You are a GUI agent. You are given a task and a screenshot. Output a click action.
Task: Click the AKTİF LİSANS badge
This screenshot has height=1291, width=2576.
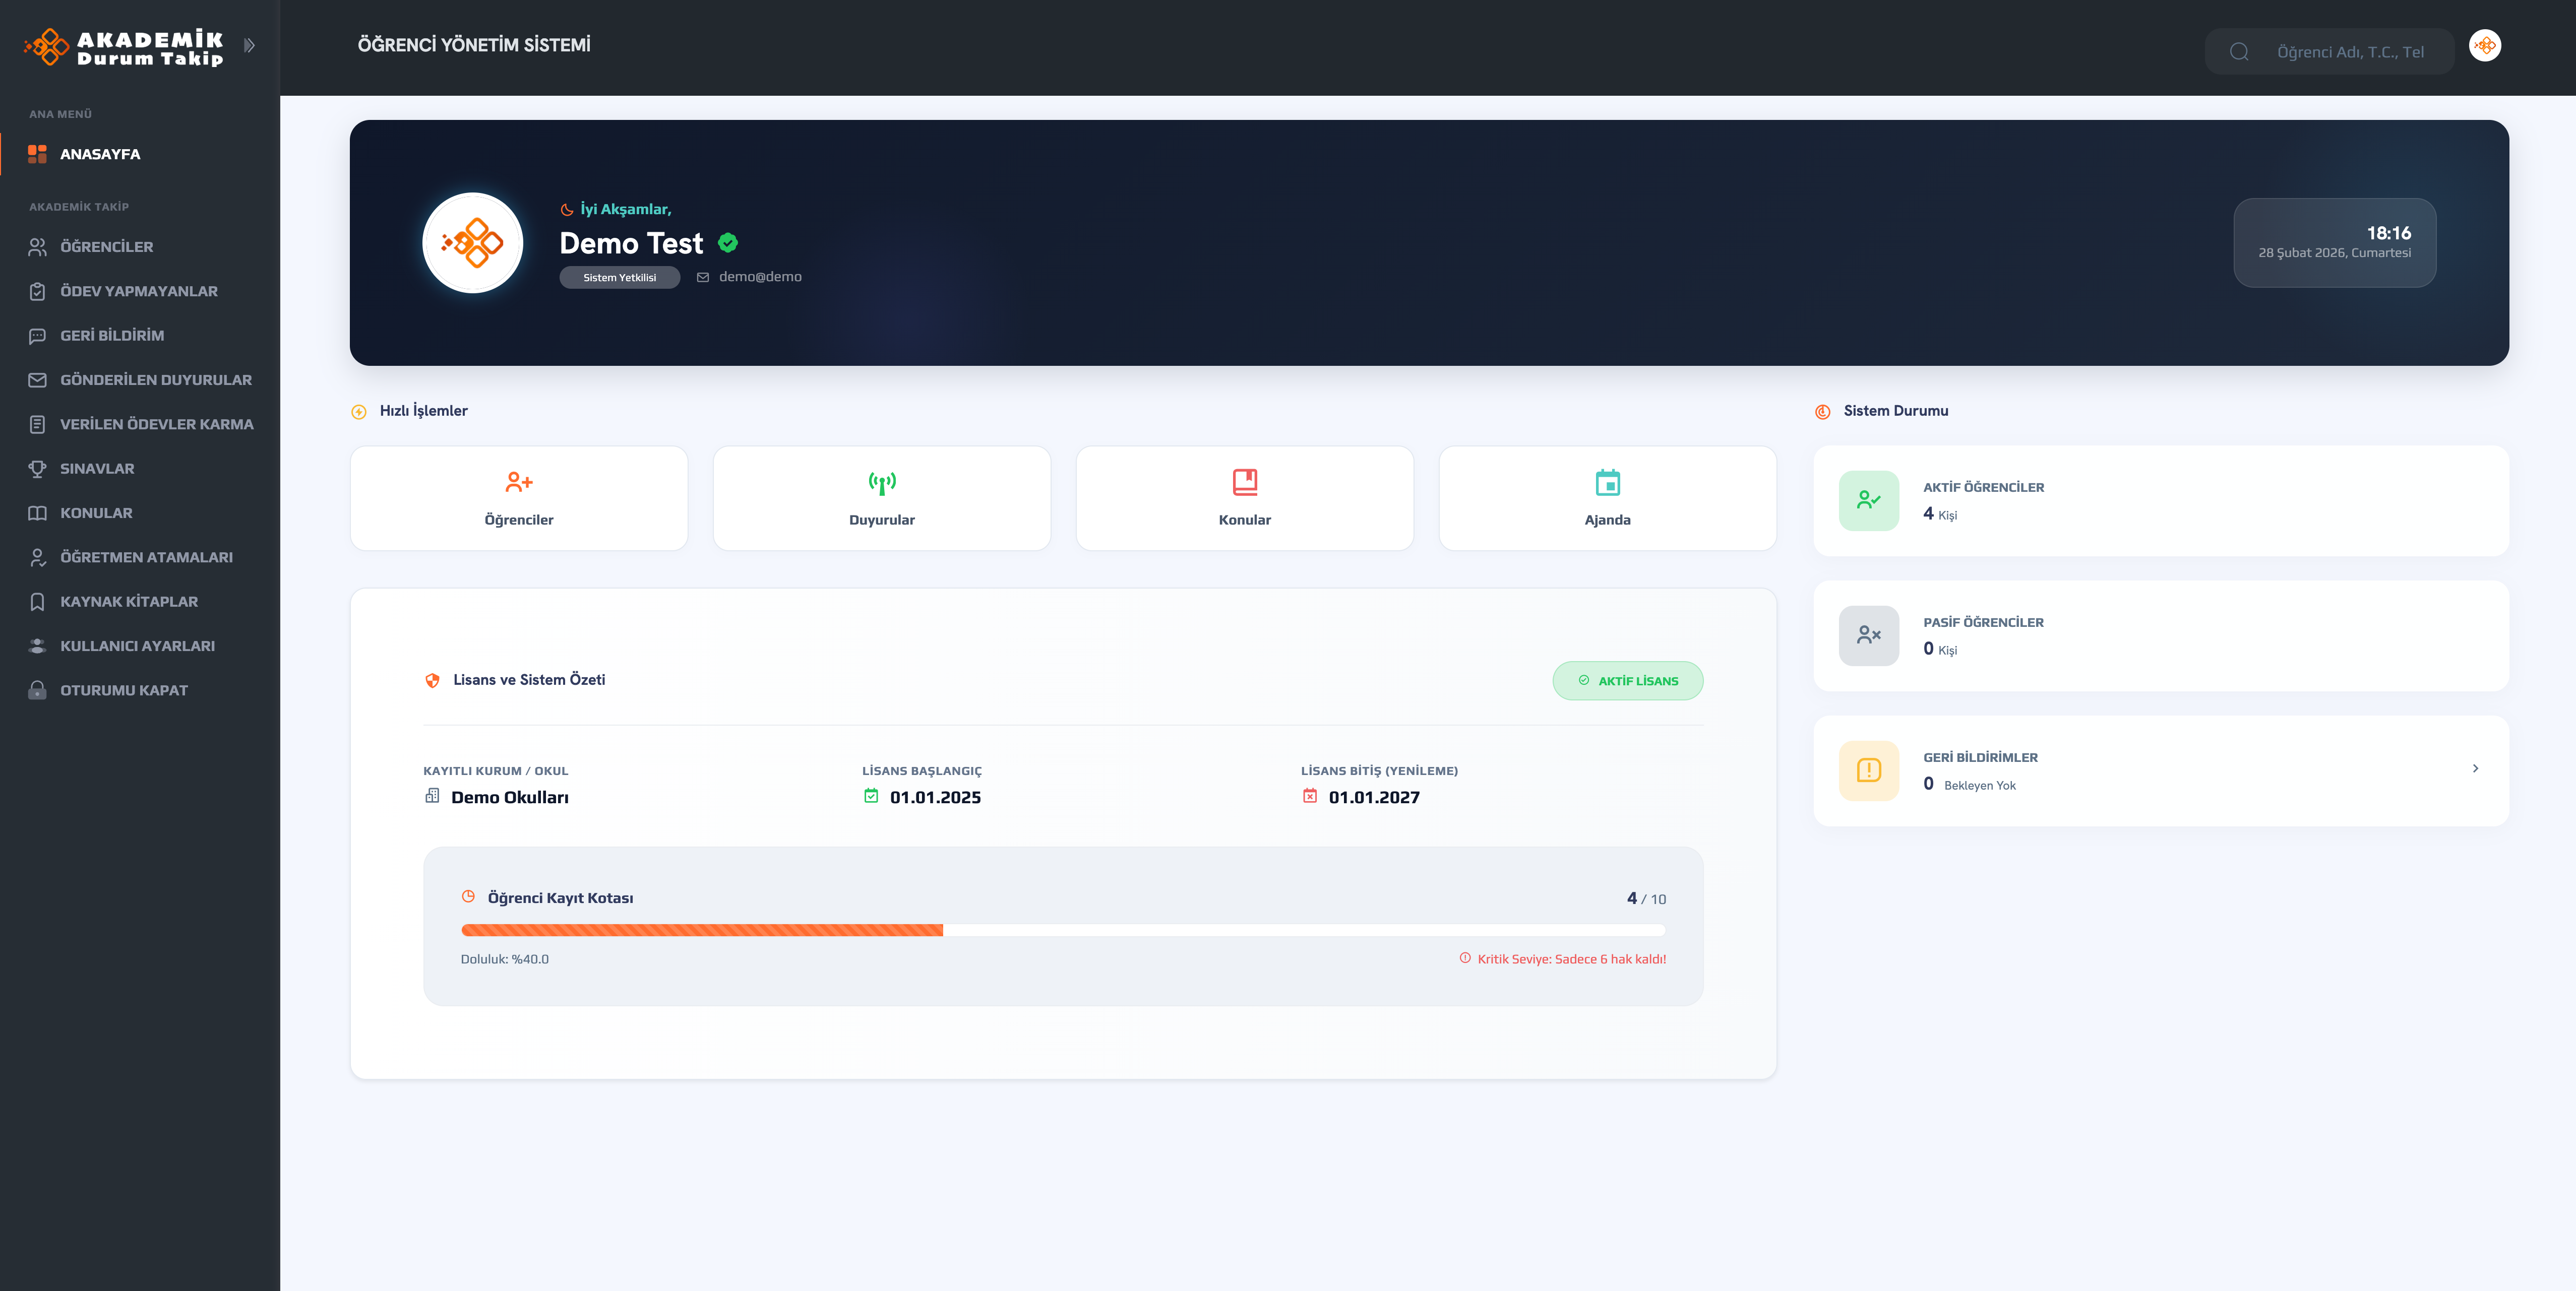[x=1627, y=680]
